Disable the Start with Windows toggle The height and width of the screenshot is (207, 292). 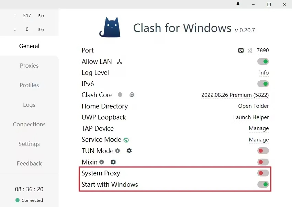click(263, 185)
